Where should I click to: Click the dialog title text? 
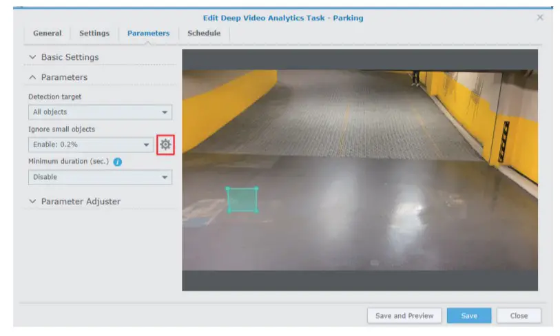point(283,18)
